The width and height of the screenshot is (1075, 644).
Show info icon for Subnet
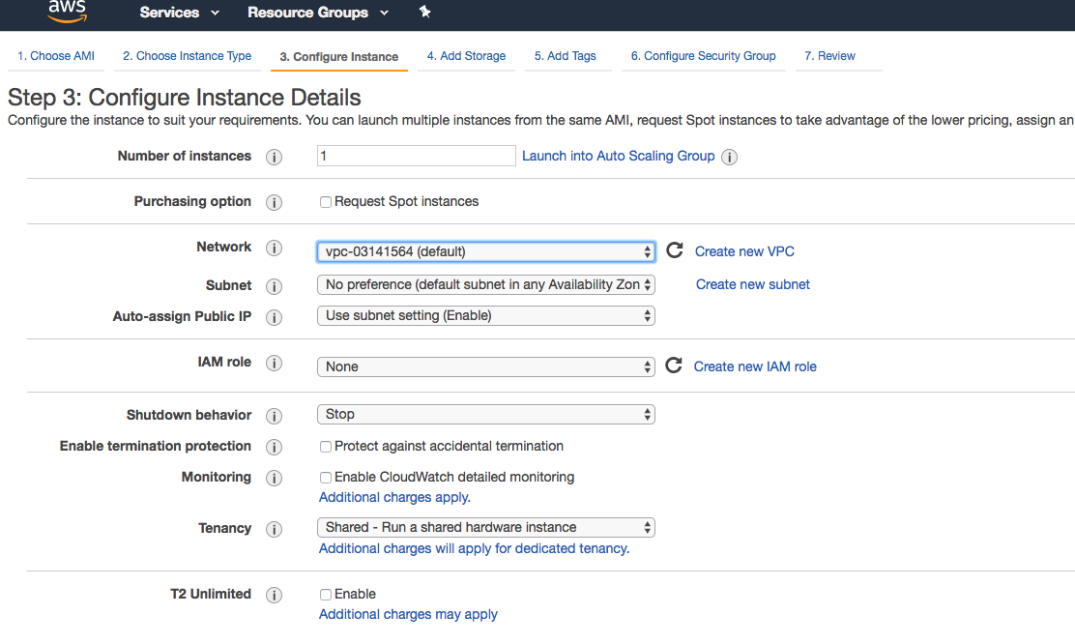click(274, 286)
